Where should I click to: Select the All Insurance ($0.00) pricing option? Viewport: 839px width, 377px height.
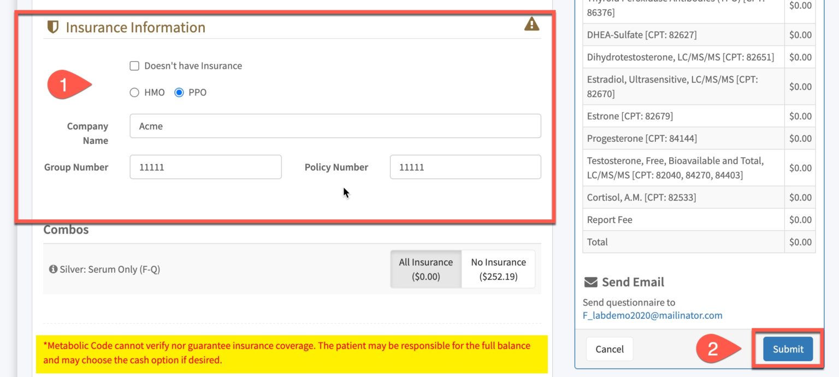(x=426, y=268)
